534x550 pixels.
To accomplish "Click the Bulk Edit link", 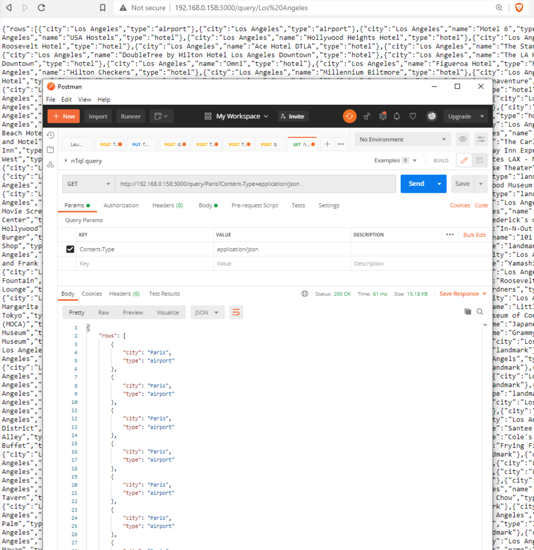I will (474, 235).
